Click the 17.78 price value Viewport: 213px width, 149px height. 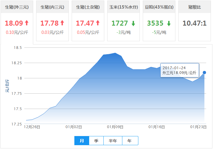(49, 23)
